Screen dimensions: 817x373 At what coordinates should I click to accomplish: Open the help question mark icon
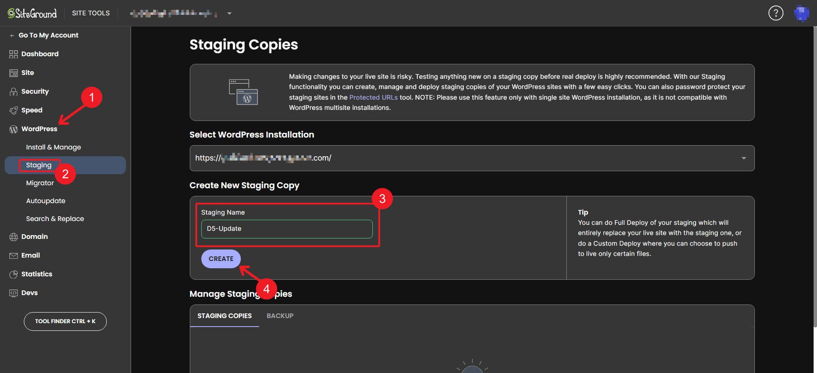coord(776,13)
